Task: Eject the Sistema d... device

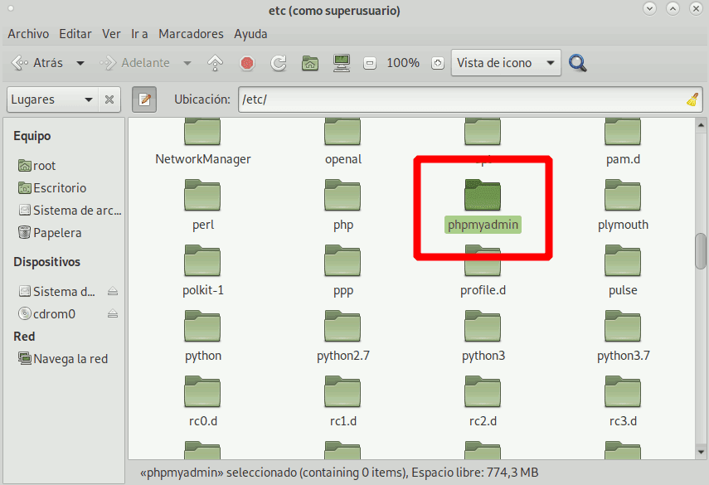Action: click(112, 290)
